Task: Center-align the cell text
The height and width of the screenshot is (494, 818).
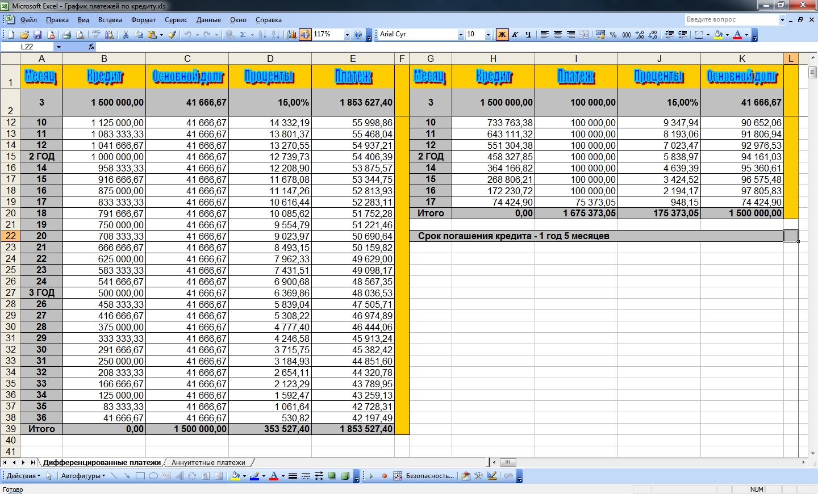Action: [558, 35]
